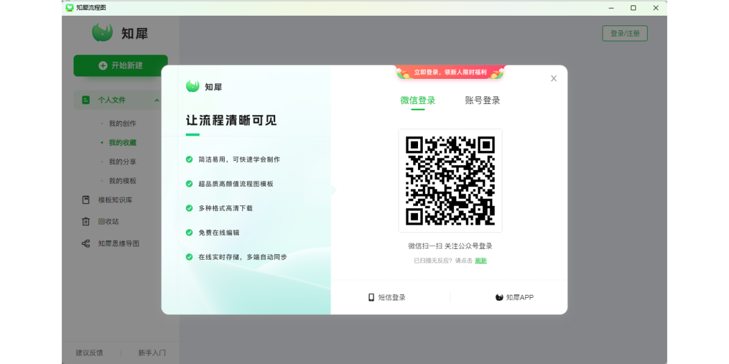Click green check icon beside 多种格式高清下载

190,208
